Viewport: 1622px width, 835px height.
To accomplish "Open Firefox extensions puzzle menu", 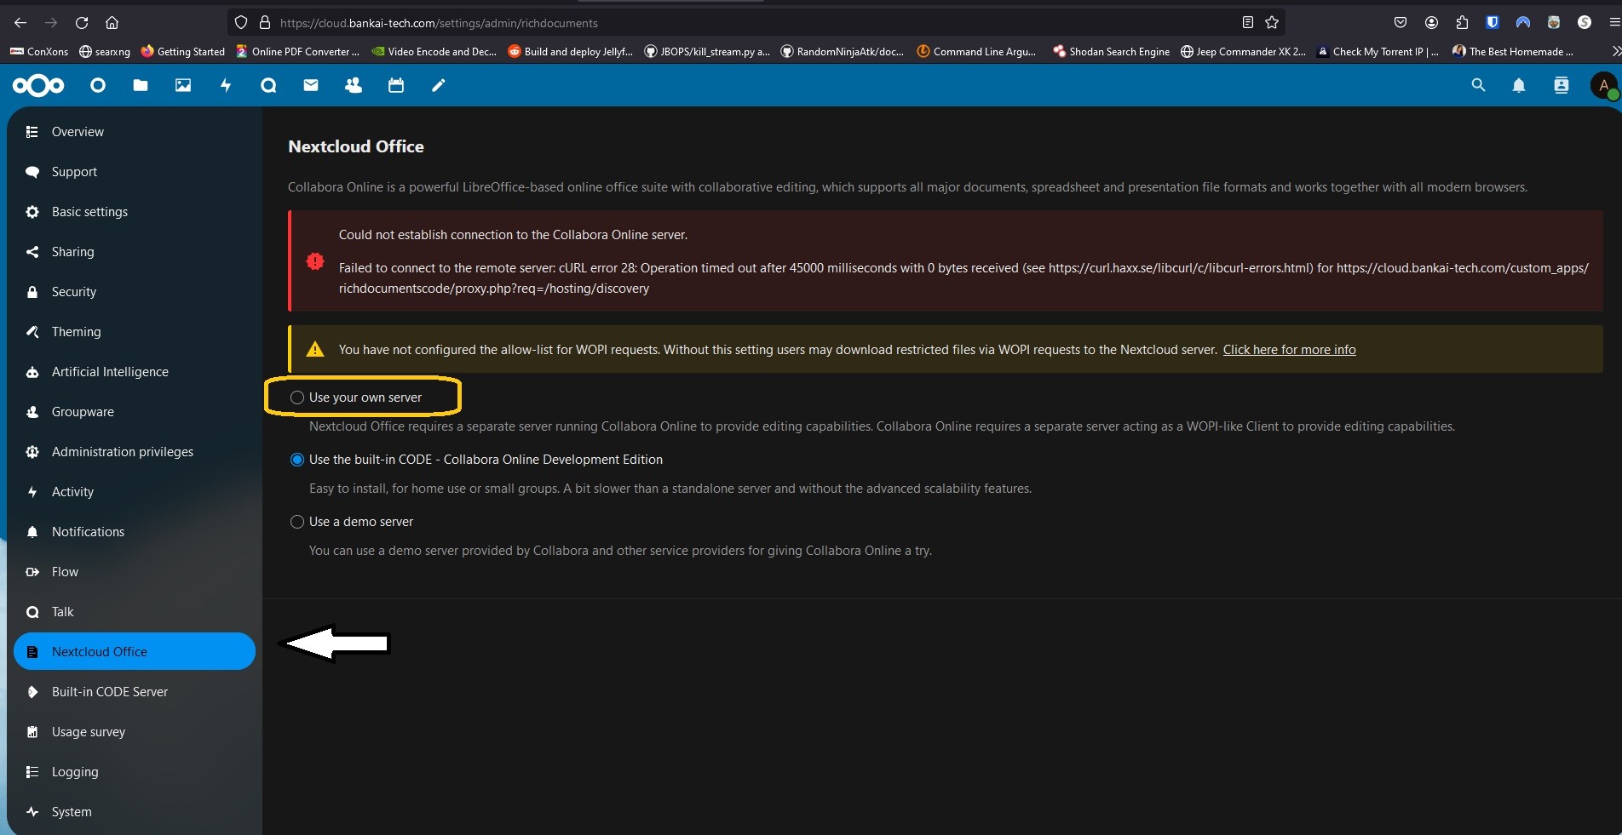I will pos(1462,23).
